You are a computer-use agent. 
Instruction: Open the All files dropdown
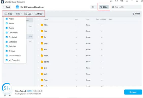point(39,14)
